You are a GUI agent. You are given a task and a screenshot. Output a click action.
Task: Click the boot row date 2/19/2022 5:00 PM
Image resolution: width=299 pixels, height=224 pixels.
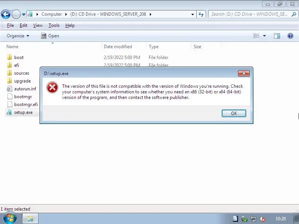pyautogui.click(x=122, y=57)
